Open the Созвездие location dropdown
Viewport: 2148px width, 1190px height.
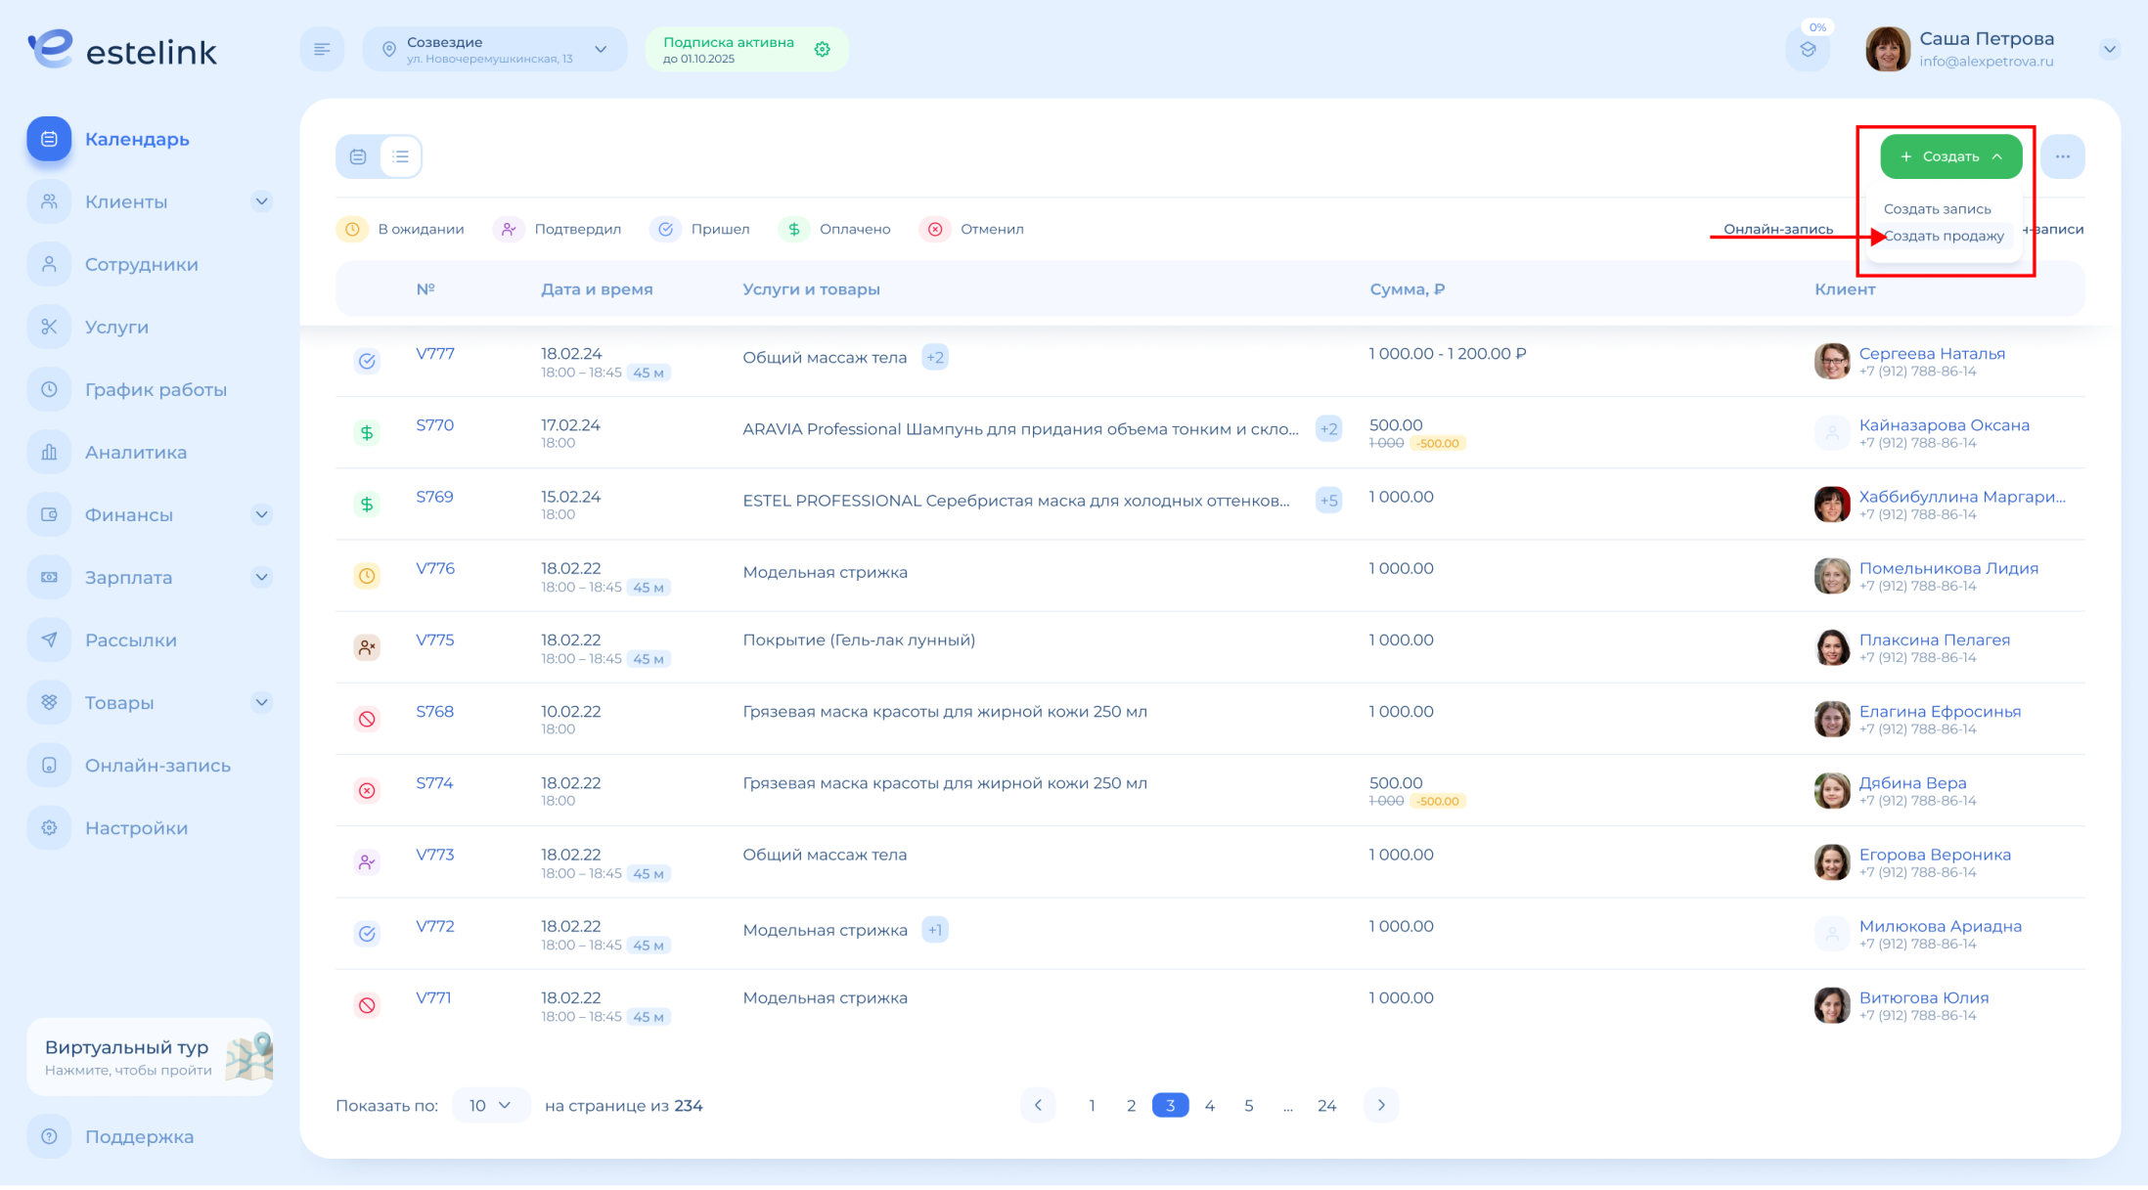tap(495, 50)
